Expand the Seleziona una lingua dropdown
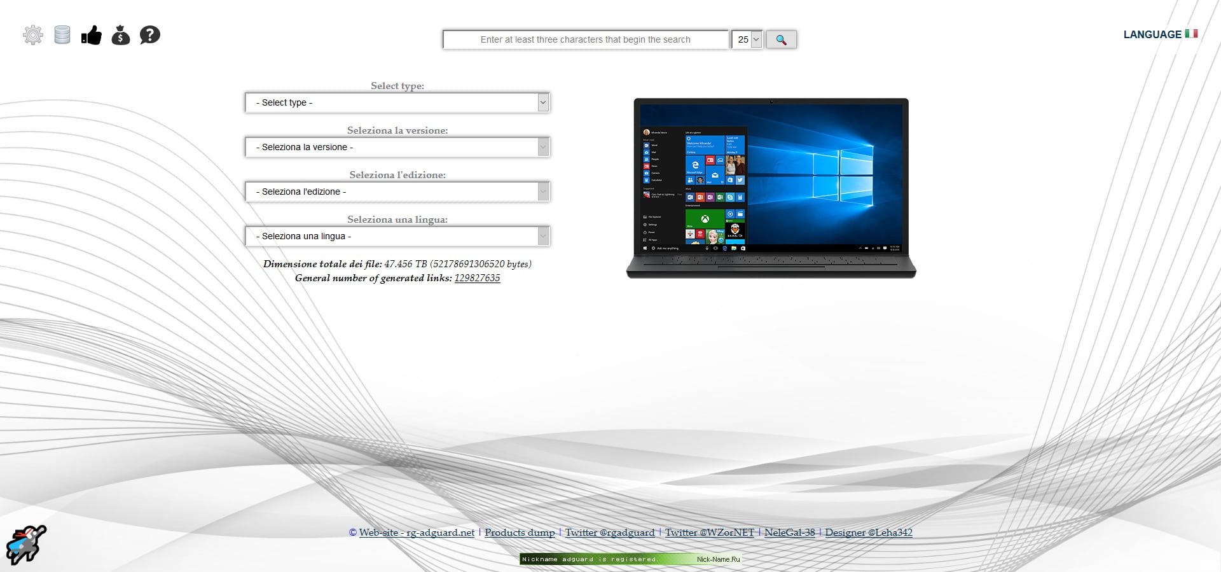The width and height of the screenshot is (1221, 572). tap(397, 236)
